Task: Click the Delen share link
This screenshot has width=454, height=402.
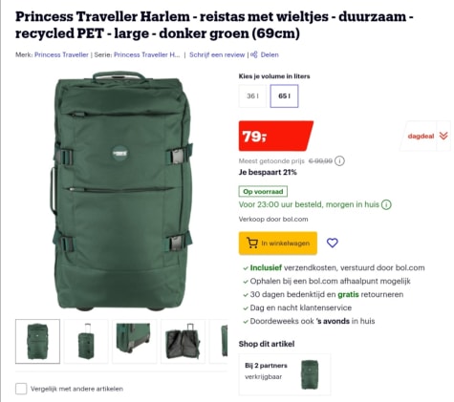Action: click(x=270, y=54)
